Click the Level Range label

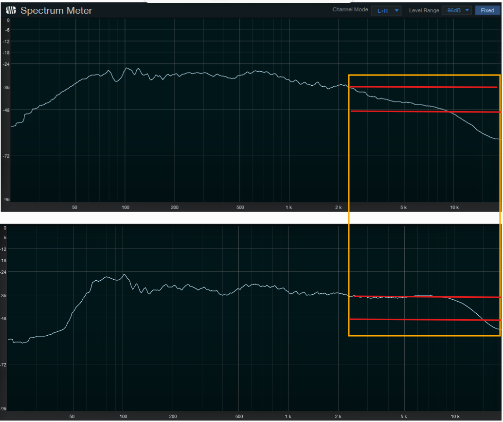point(424,11)
